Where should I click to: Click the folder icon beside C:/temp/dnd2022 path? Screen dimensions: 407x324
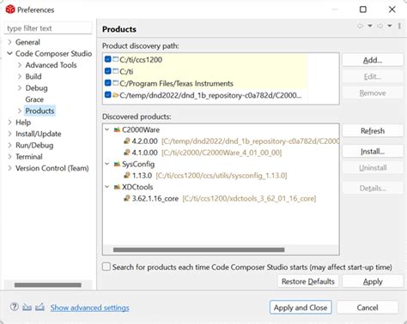(x=115, y=95)
